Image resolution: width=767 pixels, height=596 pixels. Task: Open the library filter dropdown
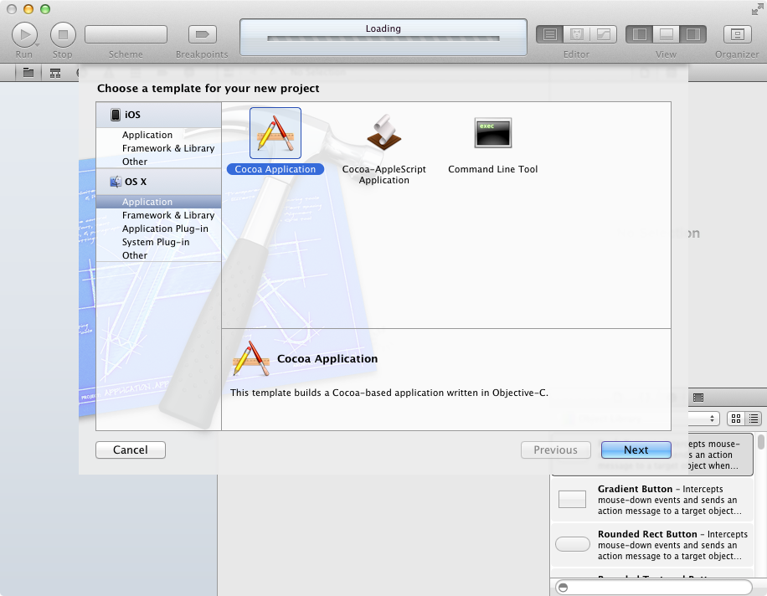pyautogui.click(x=703, y=419)
